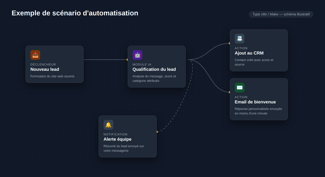The width and height of the screenshot is (325, 177).
Task: Click the 'Type n8n / Make — schéma illustratif' badge
Action: (281, 14)
